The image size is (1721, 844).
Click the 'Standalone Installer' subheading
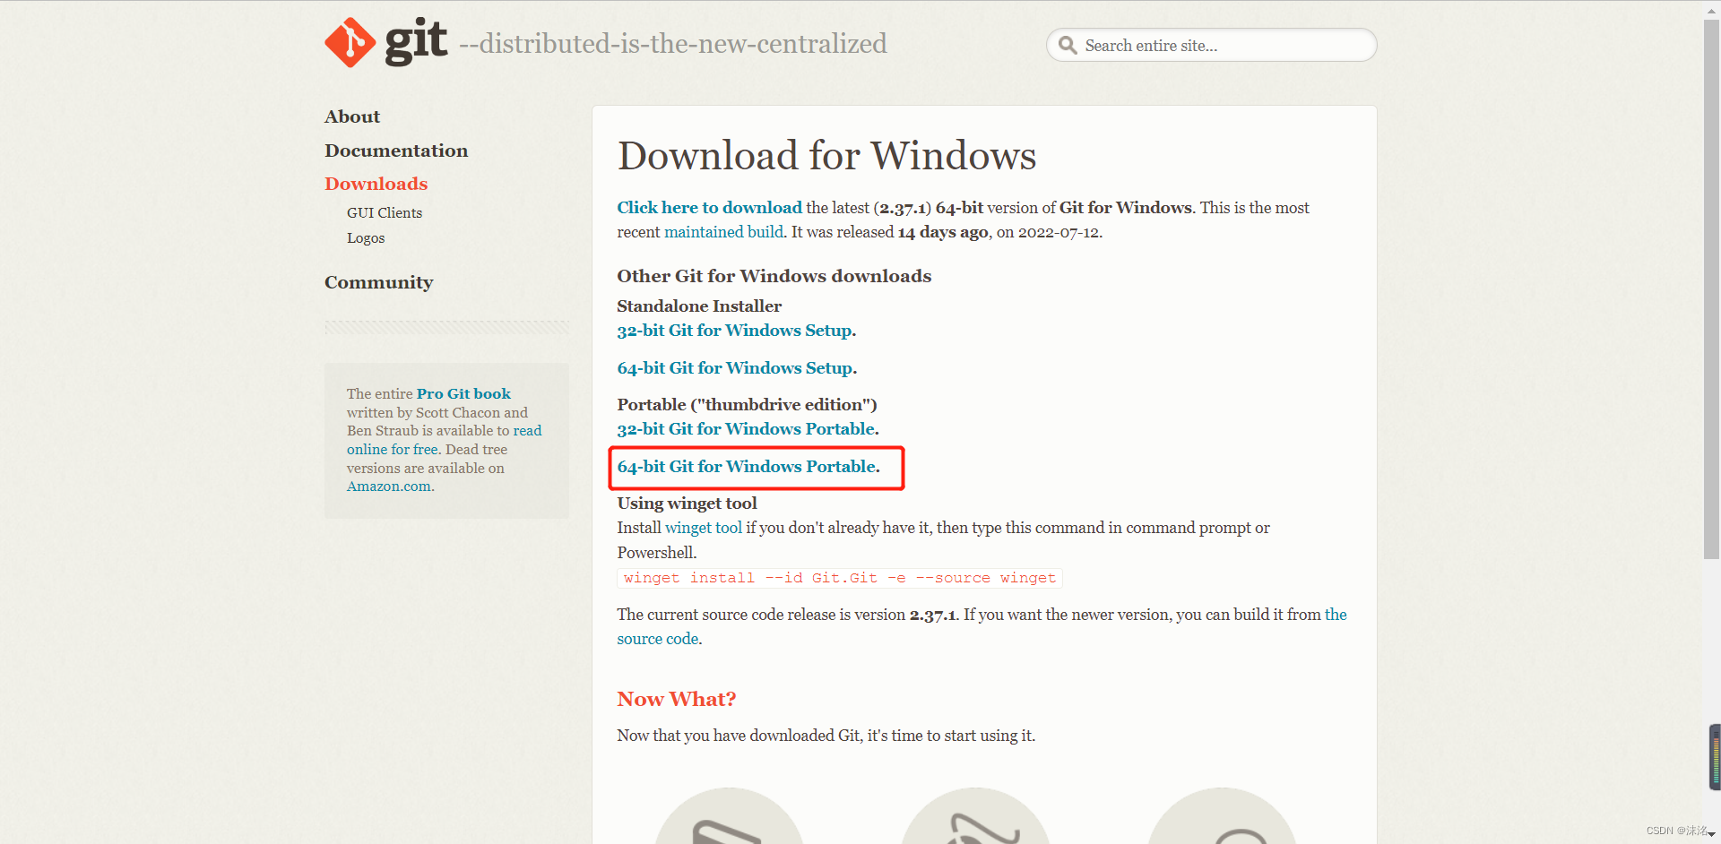[x=699, y=306]
